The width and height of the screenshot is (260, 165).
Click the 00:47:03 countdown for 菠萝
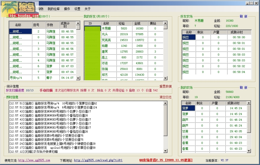point(68,66)
